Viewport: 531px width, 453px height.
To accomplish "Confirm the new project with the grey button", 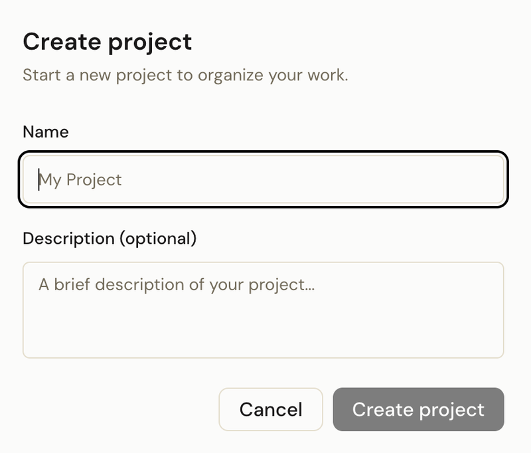I will point(418,409).
